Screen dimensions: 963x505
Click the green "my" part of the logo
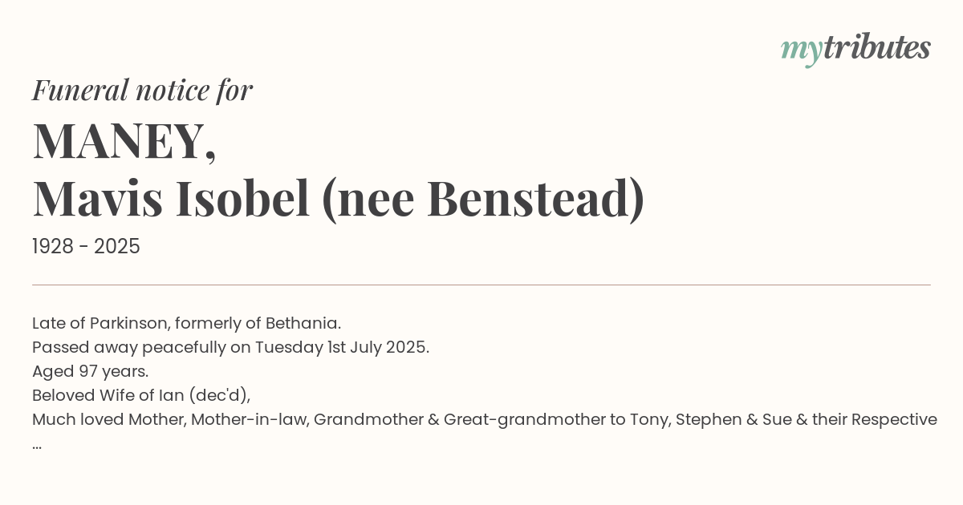(x=801, y=50)
